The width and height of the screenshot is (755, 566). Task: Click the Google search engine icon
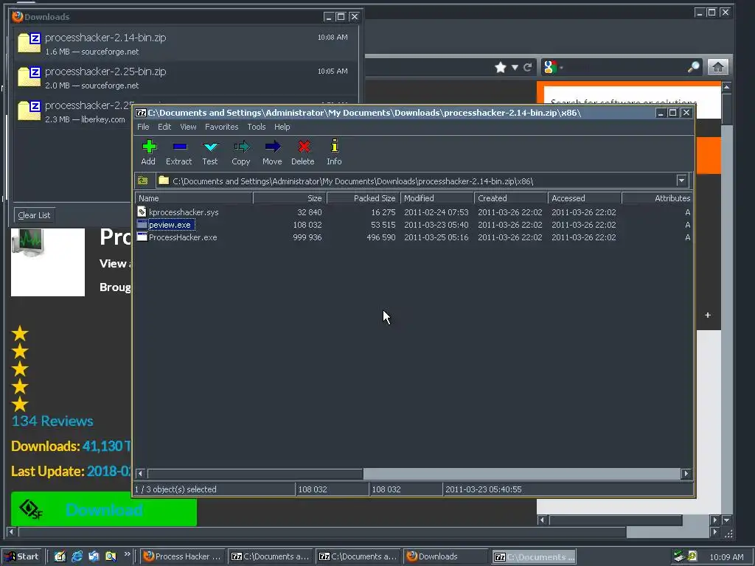(x=550, y=67)
